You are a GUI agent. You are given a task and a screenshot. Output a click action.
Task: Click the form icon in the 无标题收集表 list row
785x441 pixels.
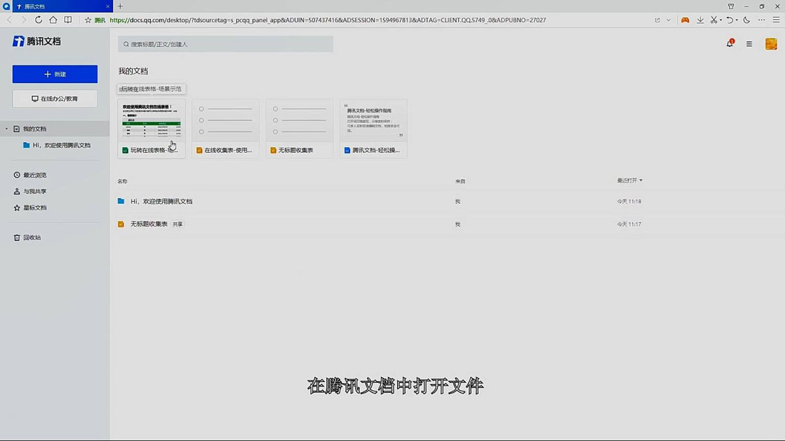coord(121,224)
